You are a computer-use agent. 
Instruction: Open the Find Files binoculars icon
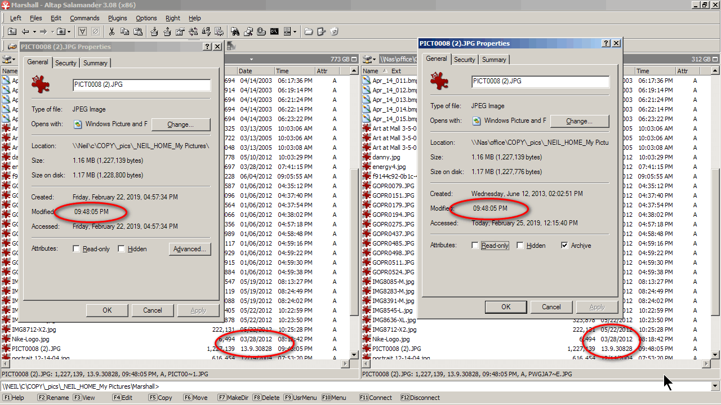(x=235, y=32)
